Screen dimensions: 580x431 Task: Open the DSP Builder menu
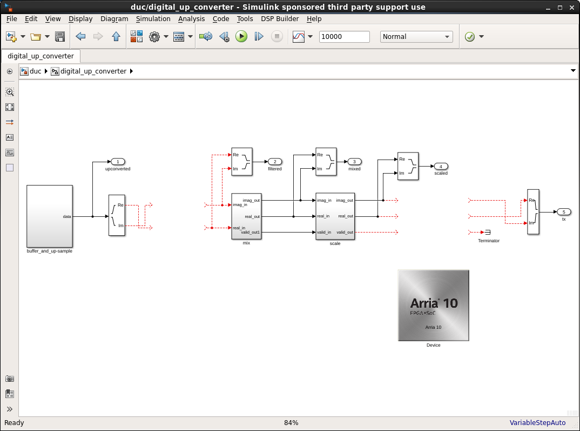click(280, 18)
